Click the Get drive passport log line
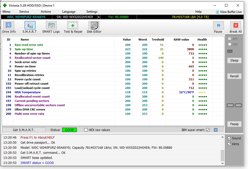 tap(38, 143)
